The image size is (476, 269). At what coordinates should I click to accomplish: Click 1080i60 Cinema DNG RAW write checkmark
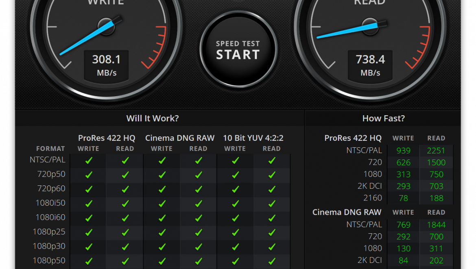click(x=162, y=218)
